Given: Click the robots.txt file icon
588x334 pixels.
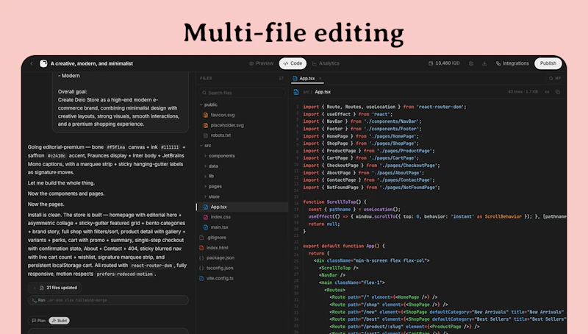Looking at the screenshot, I should point(206,135).
